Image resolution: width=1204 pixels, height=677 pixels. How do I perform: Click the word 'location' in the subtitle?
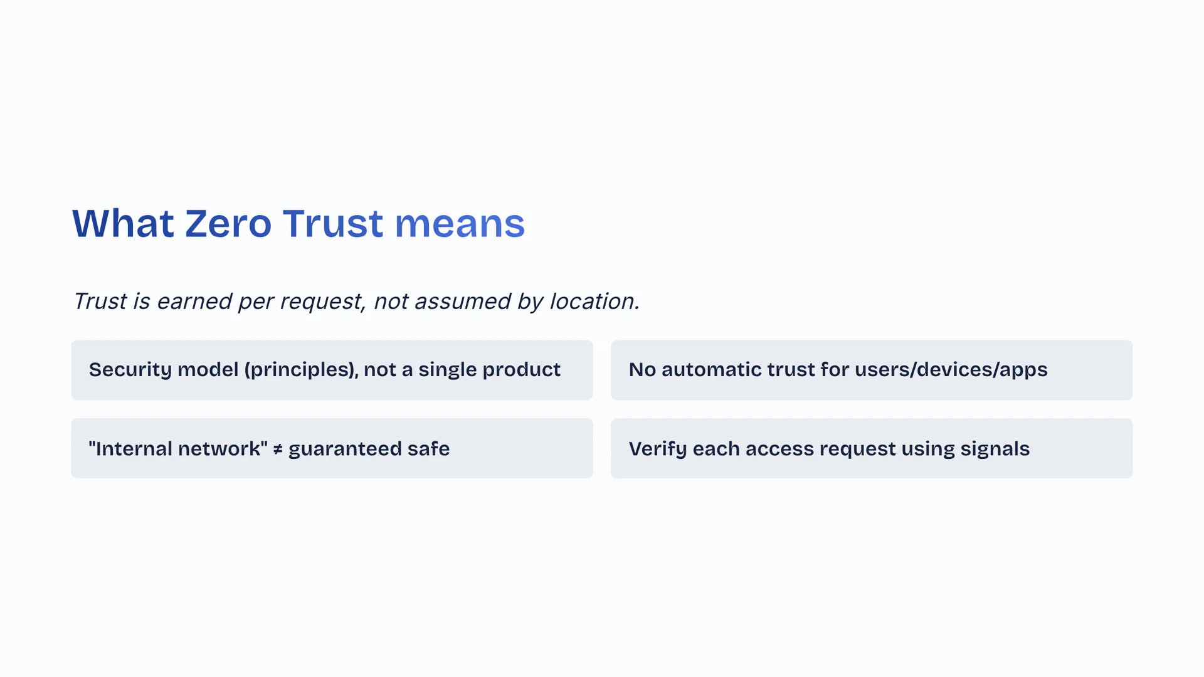click(x=594, y=302)
